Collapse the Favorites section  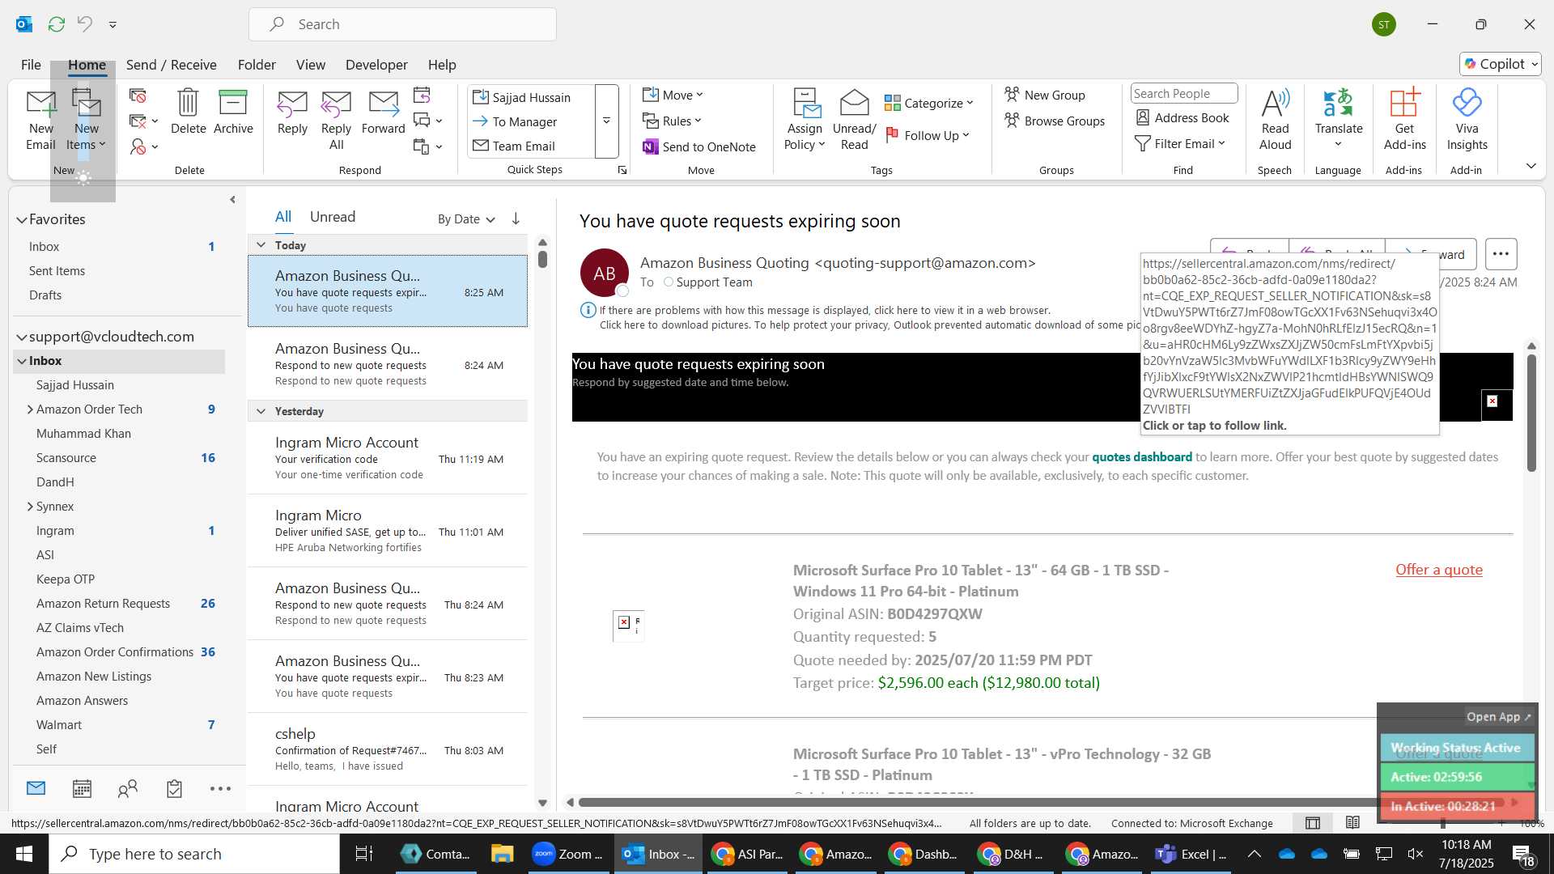(22, 219)
